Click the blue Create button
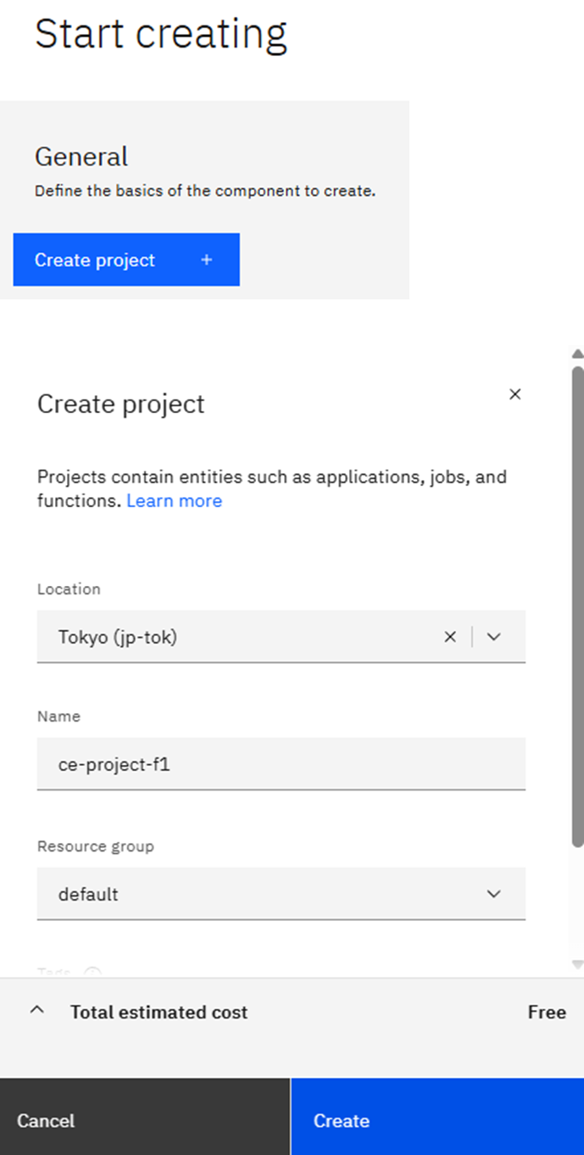This screenshot has width=584, height=1155. pyautogui.click(x=437, y=1120)
